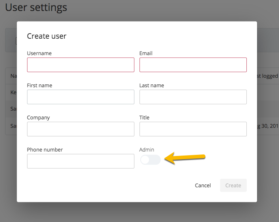Click the Create user dialog heading
This screenshot has height=222, width=279.
(x=46, y=36)
